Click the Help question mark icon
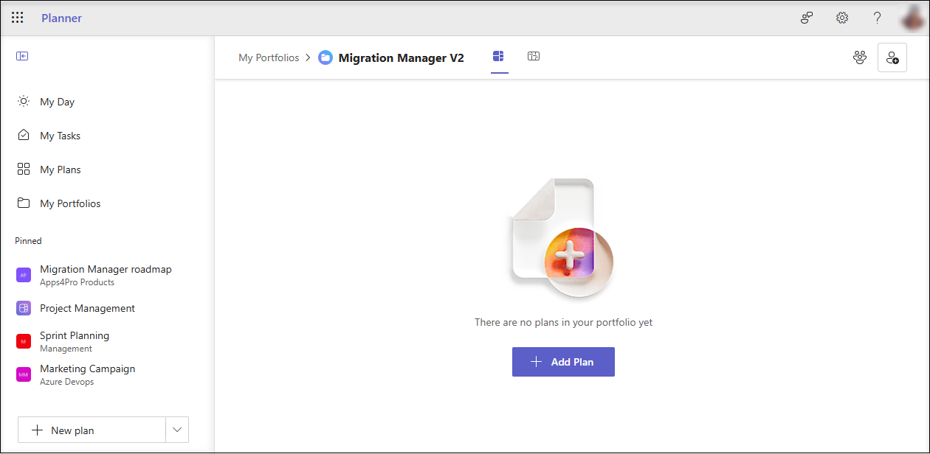Image resolution: width=930 pixels, height=454 pixels. pos(877,18)
